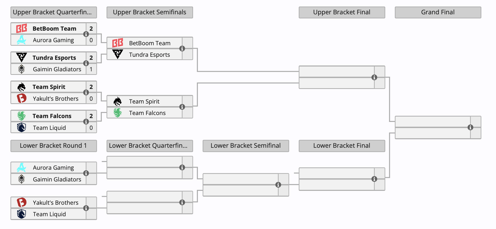496x229 pixels.
Task: Click the Grand Final match info icon
Action: pyautogui.click(x=470, y=128)
